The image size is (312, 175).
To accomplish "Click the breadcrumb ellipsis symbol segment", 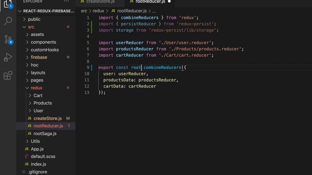I will 154,11.
